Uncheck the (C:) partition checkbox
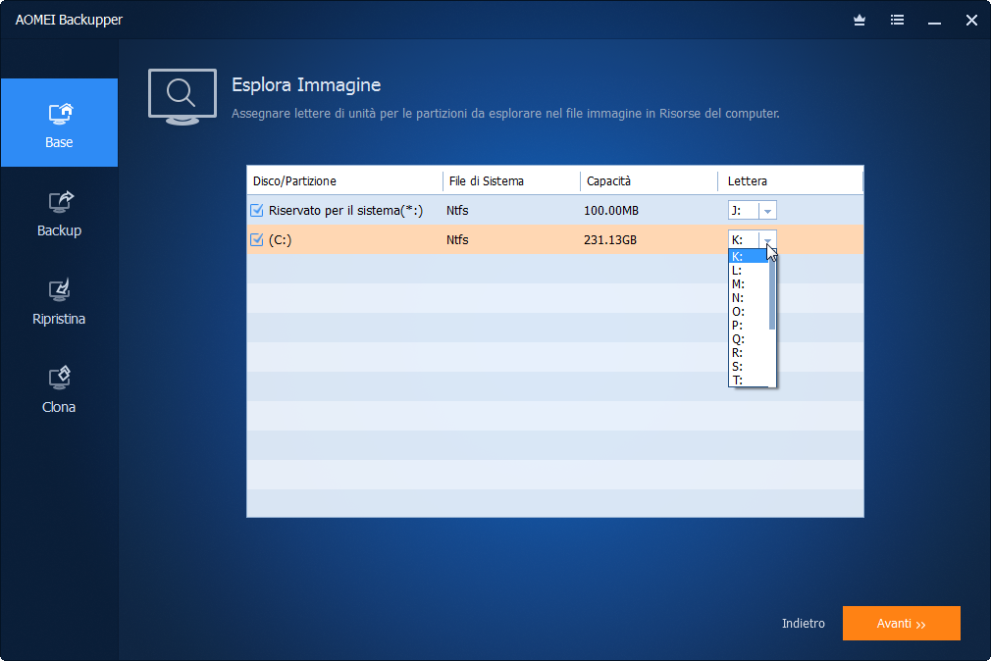Image resolution: width=991 pixels, height=661 pixels. (x=257, y=240)
